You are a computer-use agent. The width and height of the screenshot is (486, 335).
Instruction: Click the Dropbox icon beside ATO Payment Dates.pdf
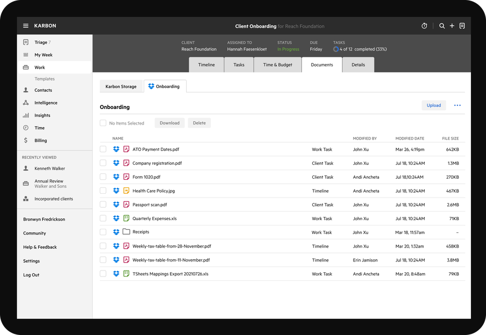tap(116, 149)
